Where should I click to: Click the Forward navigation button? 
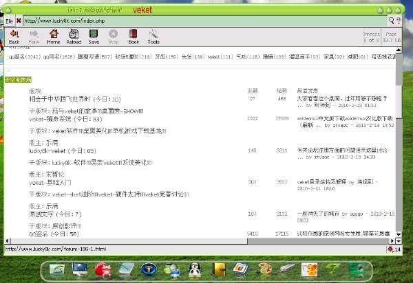coord(34,36)
